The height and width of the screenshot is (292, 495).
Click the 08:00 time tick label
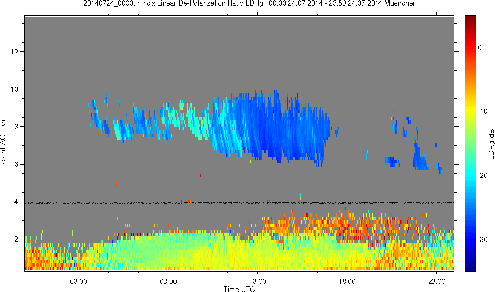coord(168,281)
